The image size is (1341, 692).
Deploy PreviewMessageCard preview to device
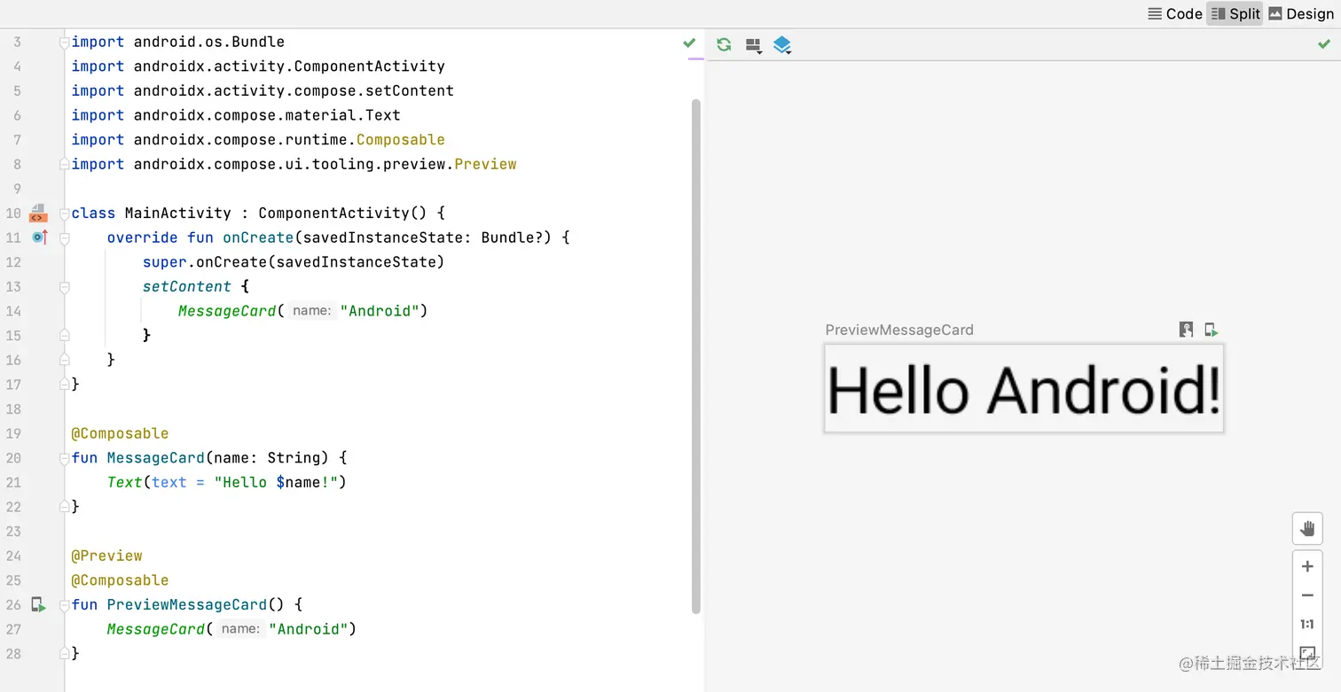(x=1212, y=330)
